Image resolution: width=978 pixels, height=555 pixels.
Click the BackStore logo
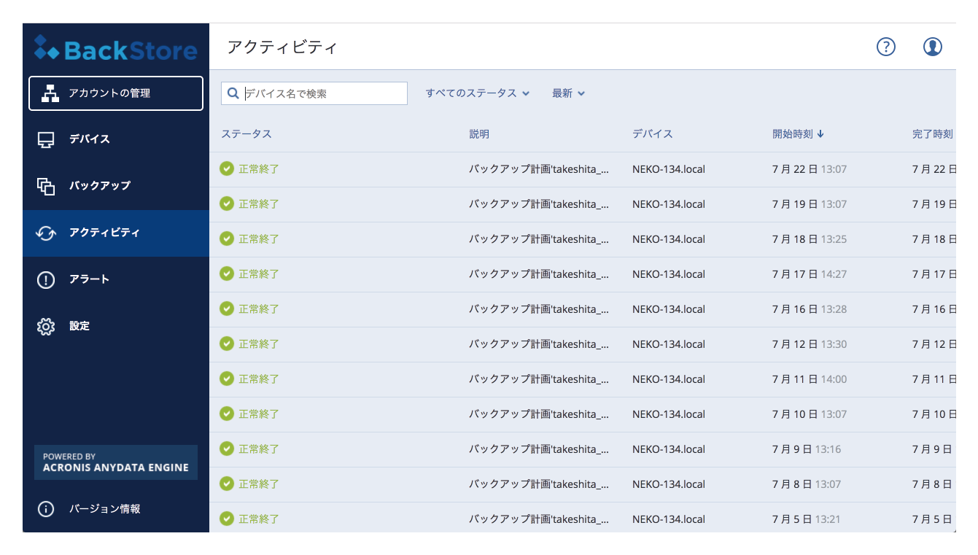click(116, 50)
